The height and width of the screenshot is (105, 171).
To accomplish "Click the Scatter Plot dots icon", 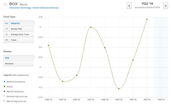I will [6, 29].
